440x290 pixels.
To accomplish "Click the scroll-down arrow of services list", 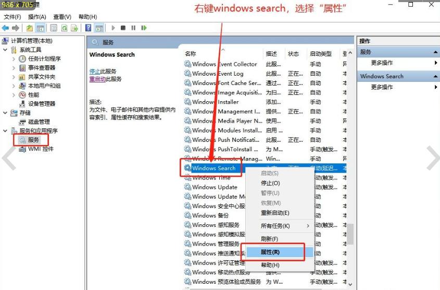I will 350,284.
